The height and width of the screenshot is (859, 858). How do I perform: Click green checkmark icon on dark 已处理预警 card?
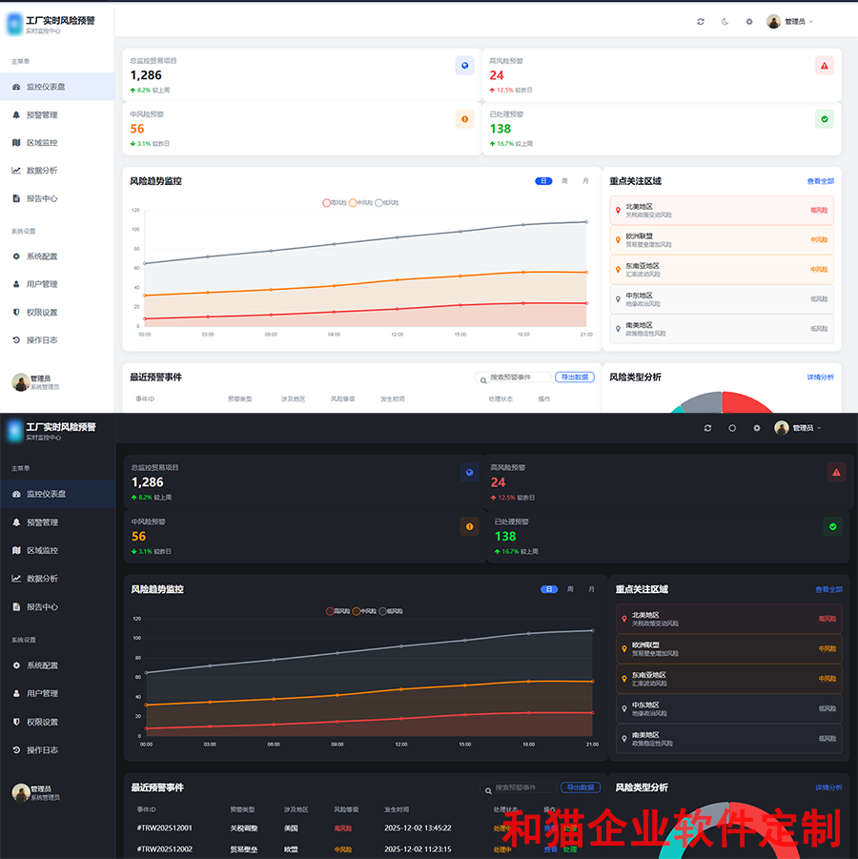(x=832, y=526)
